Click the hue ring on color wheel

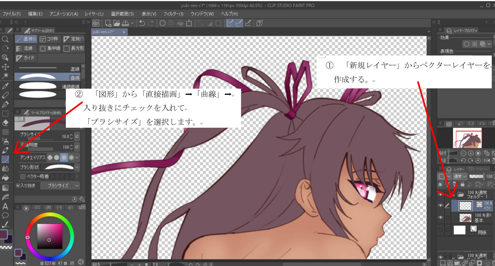[50, 215]
